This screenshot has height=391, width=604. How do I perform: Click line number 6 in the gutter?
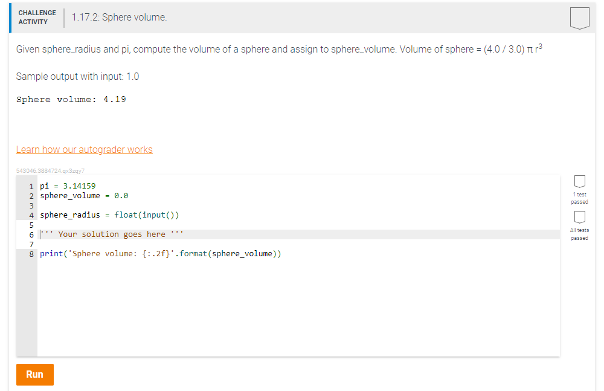[31, 234]
